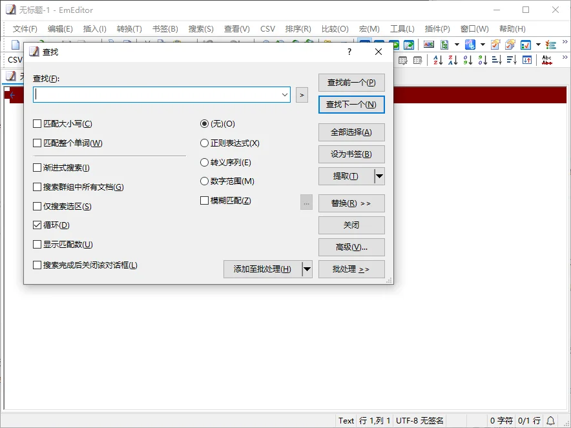
Task: Enable Fuzzy Matching (模糊匹配) checkbox
Action: point(204,201)
